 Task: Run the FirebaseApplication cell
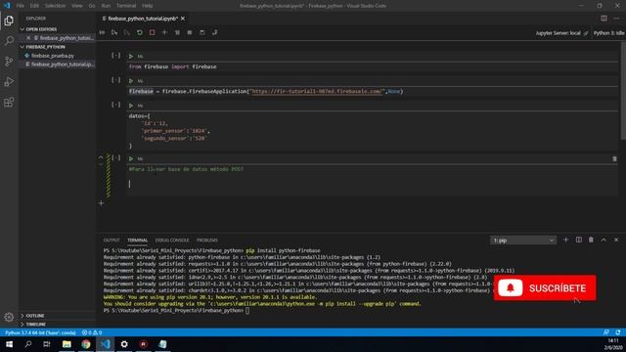click(130, 81)
